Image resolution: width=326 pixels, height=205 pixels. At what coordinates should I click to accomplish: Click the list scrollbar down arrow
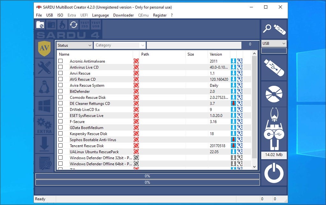tap(254, 167)
